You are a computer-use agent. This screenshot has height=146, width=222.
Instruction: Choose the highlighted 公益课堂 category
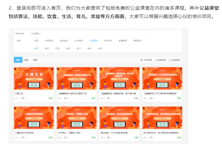93,41
